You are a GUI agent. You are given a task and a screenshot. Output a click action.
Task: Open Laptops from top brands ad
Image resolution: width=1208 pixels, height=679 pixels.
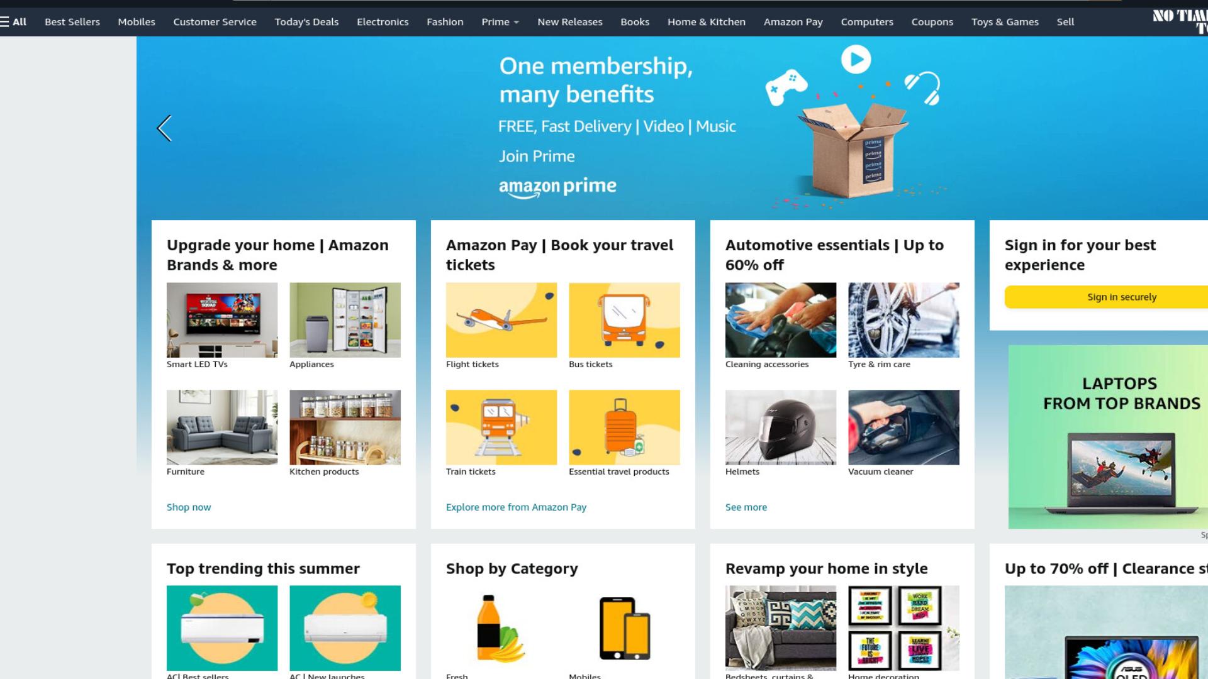(1108, 437)
